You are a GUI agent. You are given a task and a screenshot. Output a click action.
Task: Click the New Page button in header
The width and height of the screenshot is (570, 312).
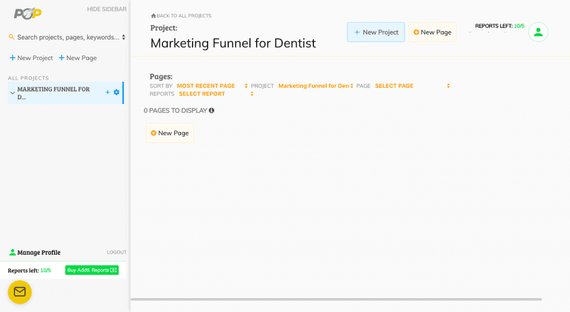pos(432,32)
